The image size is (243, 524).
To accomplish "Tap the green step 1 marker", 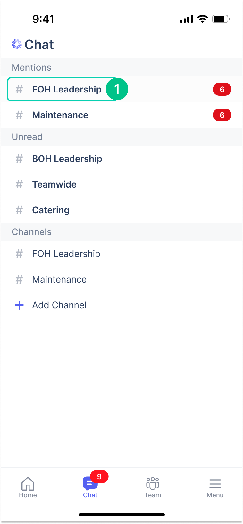I will [x=117, y=89].
